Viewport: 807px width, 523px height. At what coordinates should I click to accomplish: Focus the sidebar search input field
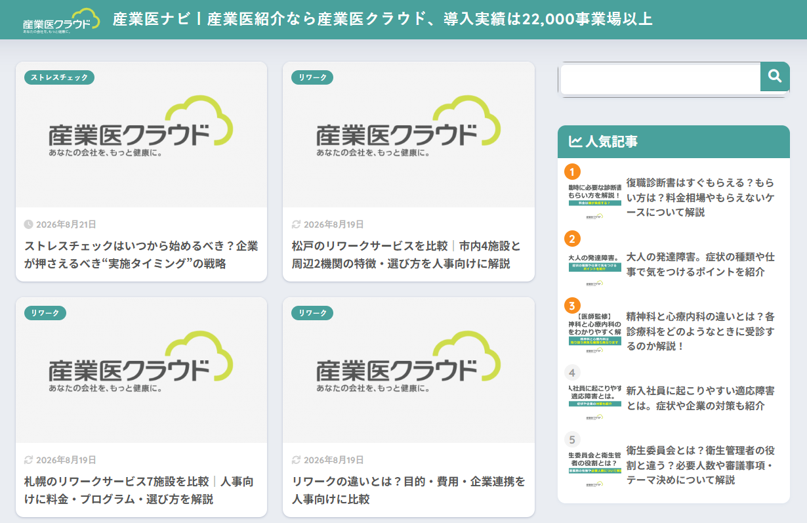(660, 79)
